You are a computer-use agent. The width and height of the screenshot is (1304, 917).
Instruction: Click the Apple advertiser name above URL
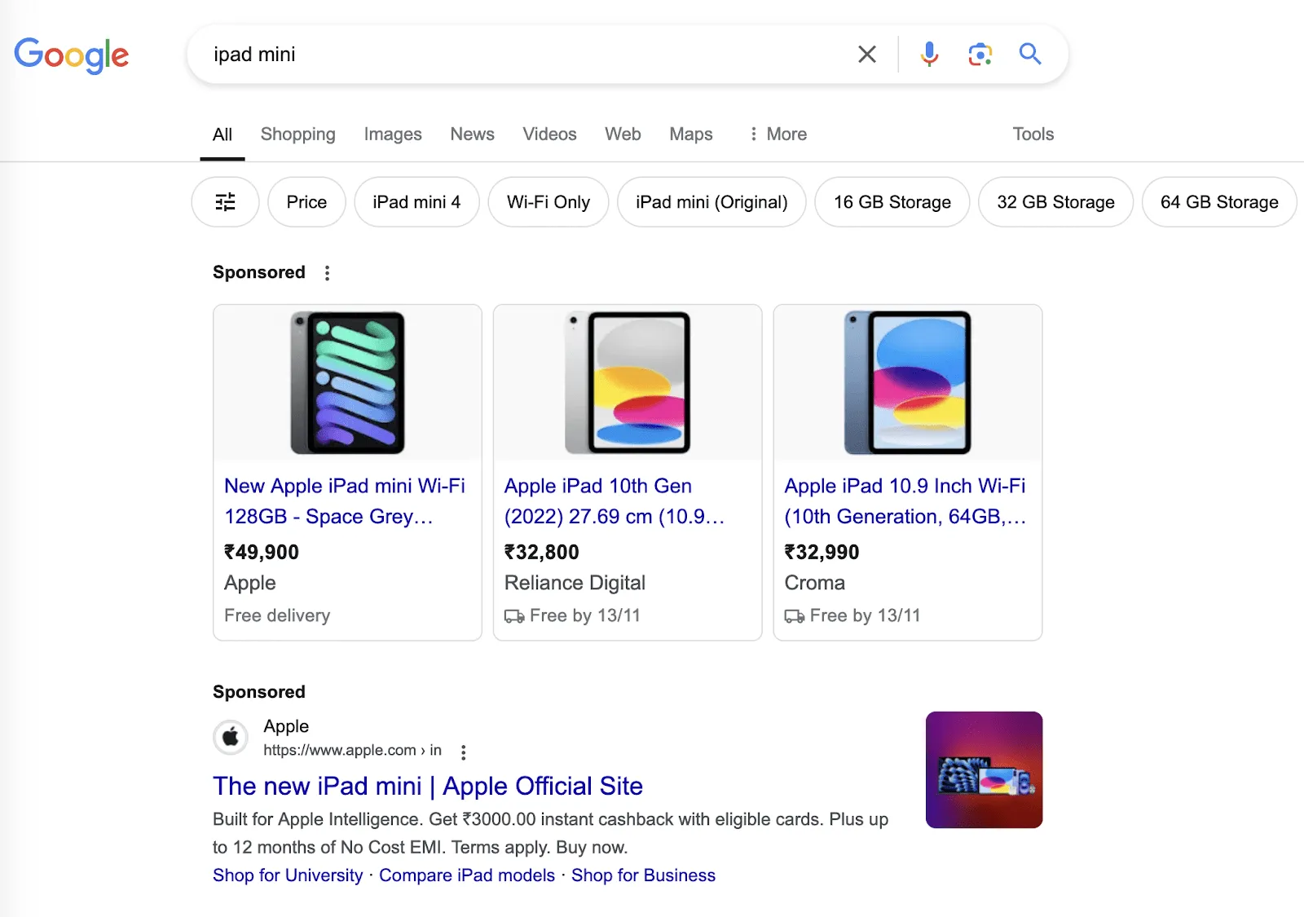286,726
